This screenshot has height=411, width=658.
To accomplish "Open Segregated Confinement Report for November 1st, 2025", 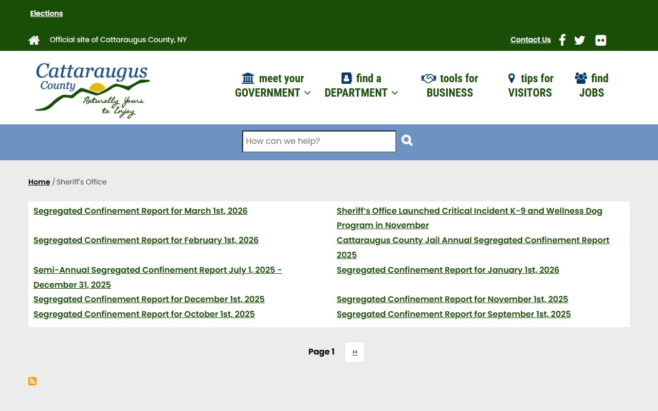I will (x=452, y=299).
